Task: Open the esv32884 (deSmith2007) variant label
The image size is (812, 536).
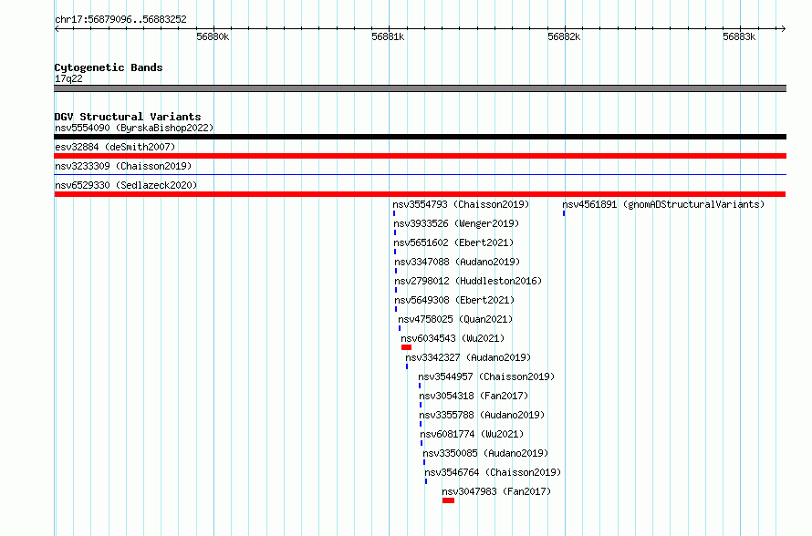Action: coord(115,147)
